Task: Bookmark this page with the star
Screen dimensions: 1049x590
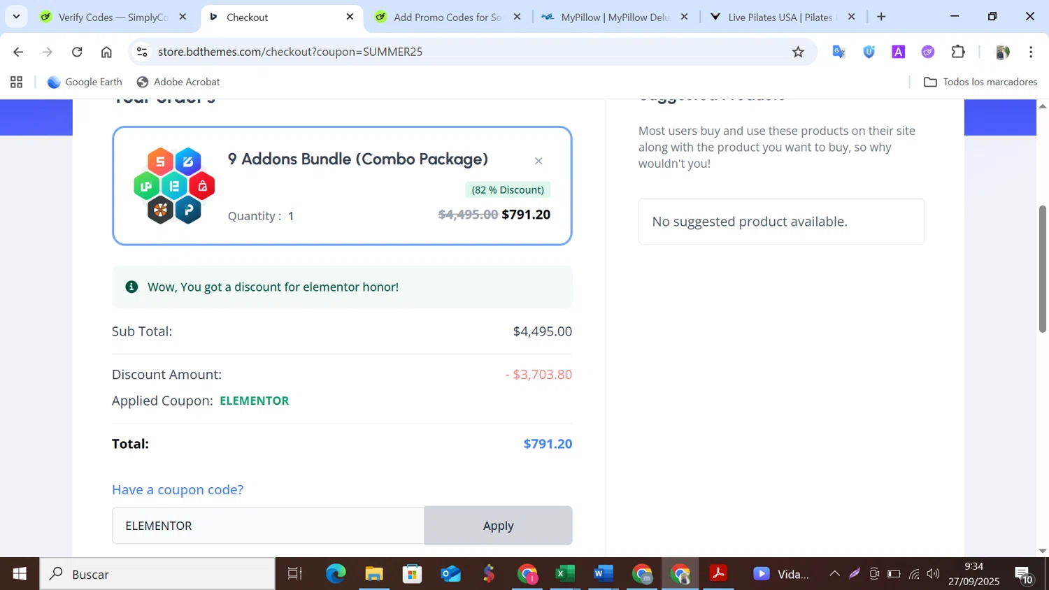Action: tap(798, 52)
